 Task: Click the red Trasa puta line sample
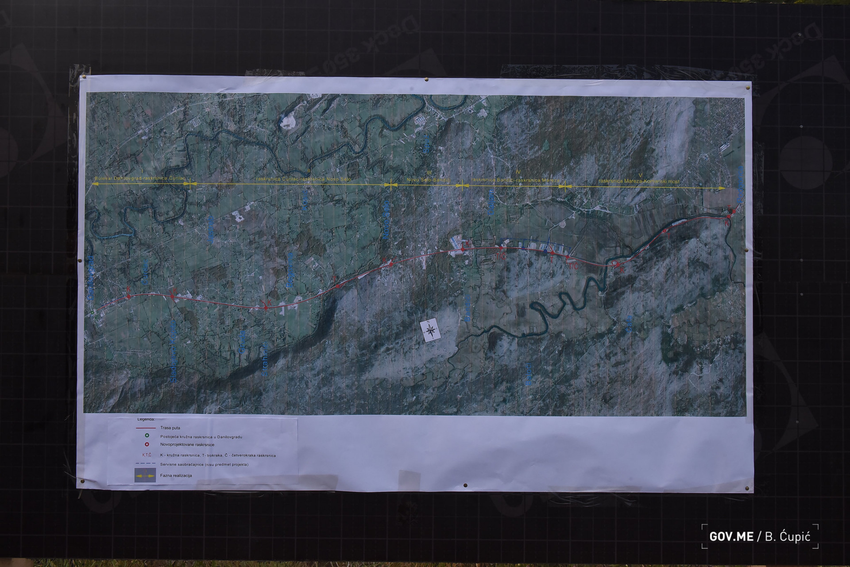tap(145, 428)
